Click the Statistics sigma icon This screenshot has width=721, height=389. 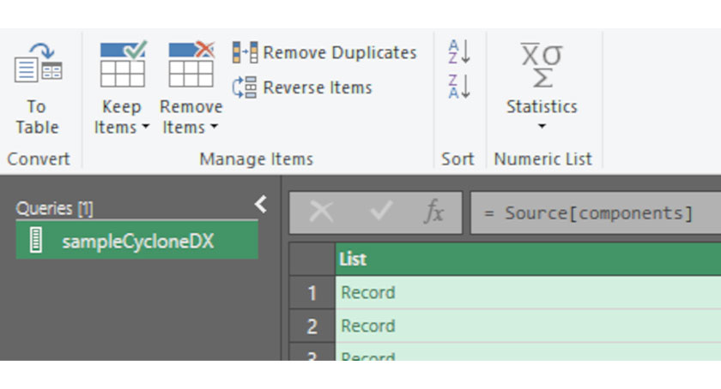541,65
